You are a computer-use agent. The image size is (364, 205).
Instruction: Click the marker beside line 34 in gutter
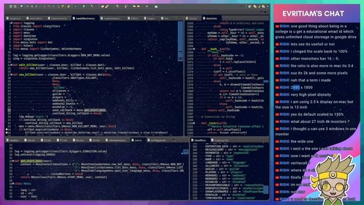point(7,129)
